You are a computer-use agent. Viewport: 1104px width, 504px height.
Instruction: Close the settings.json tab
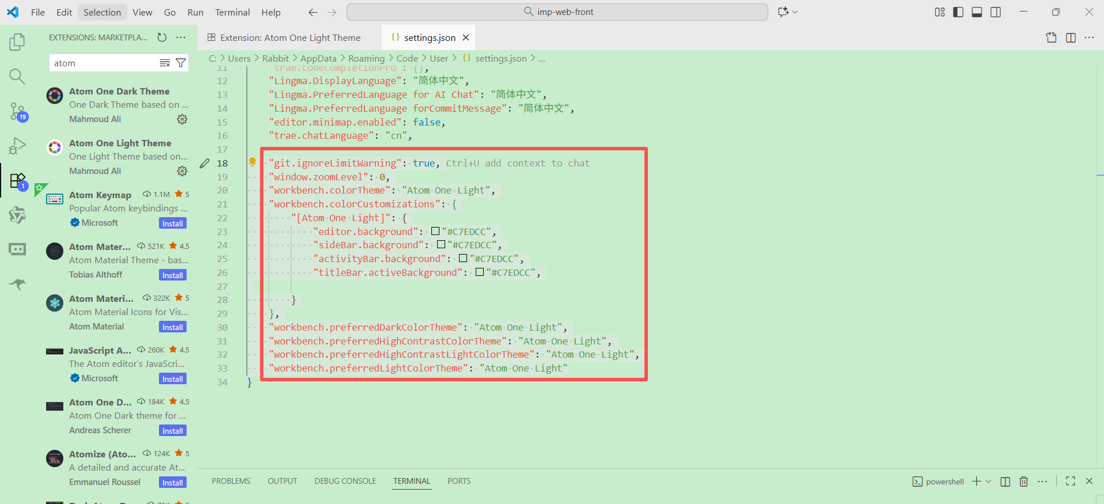pos(466,37)
